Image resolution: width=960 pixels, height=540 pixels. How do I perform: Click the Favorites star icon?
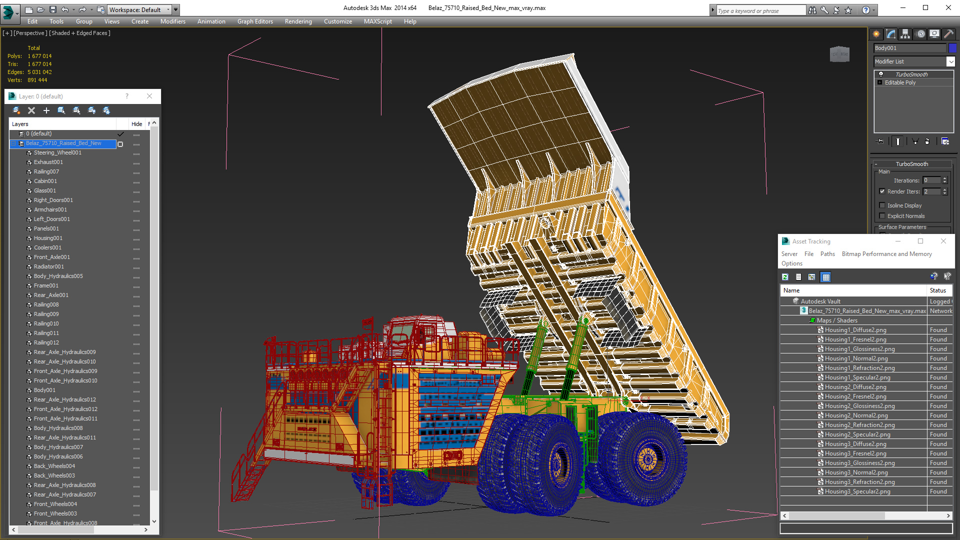(848, 10)
